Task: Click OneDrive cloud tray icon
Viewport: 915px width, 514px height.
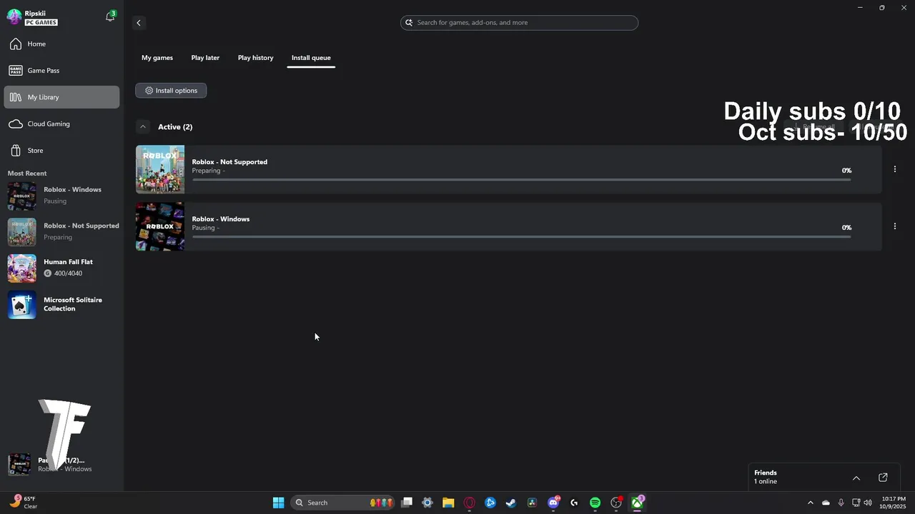Action: click(x=826, y=503)
